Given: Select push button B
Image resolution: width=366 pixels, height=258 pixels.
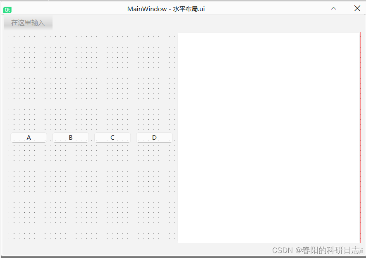Looking at the screenshot, I should pyautogui.click(x=70, y=137).
